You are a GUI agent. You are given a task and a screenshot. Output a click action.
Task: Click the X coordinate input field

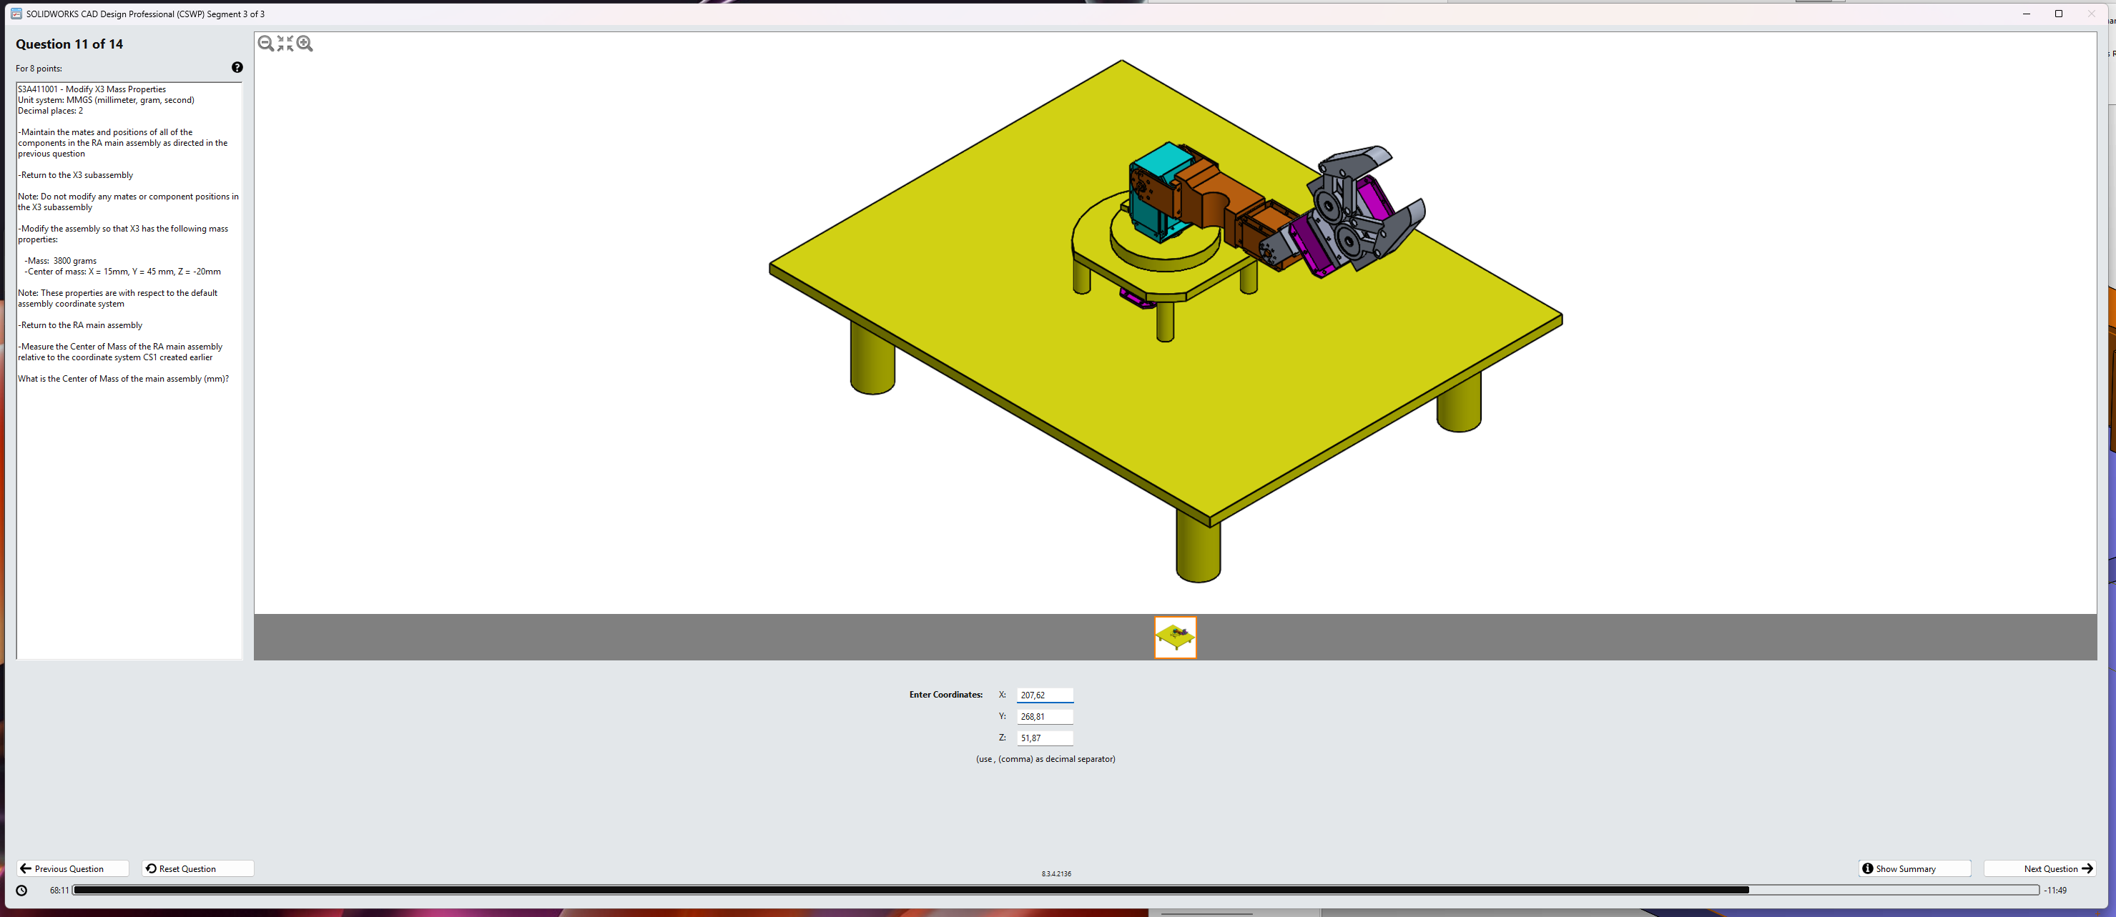click(x=1044, y=695)
